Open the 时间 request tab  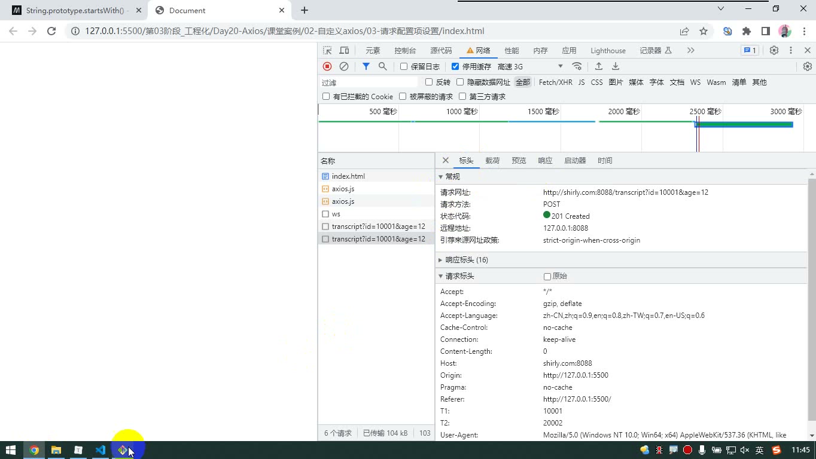pyautogui.click(x=605, y=160)
